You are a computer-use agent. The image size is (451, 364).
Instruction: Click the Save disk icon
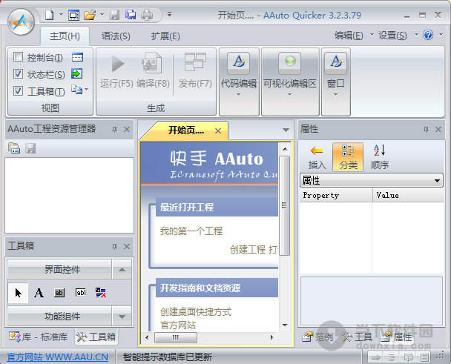tap(114, 15)
